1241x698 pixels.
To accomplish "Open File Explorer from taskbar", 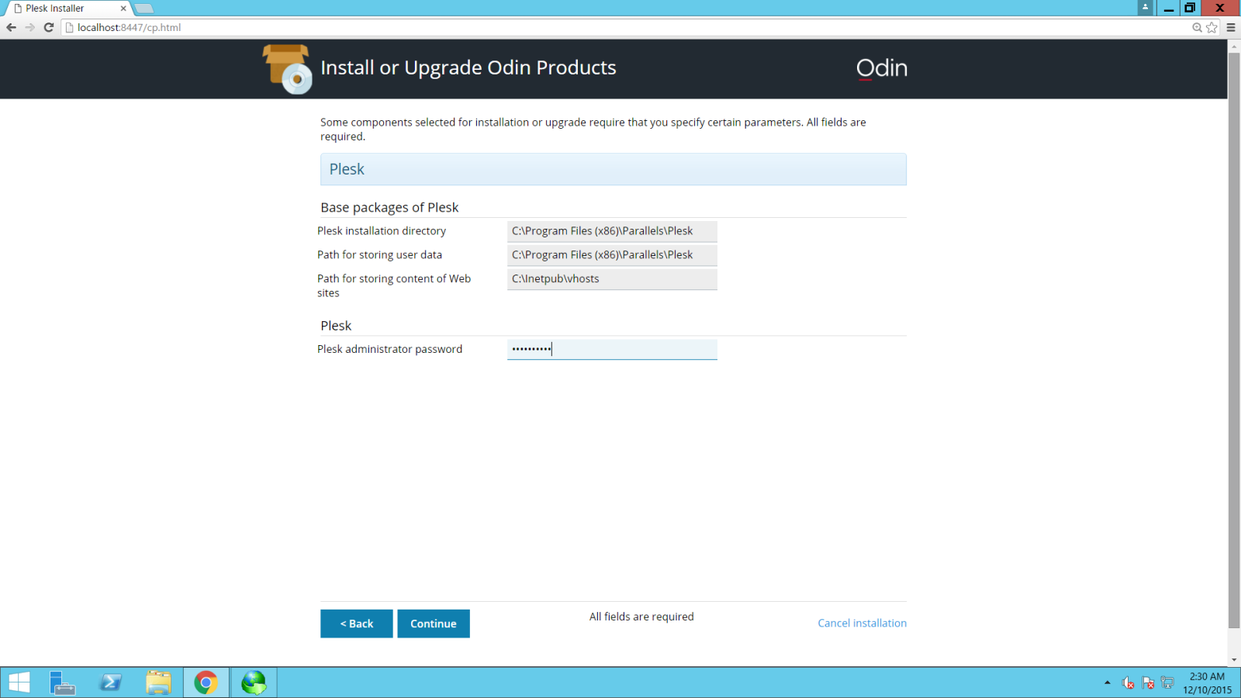I will pos(158,682).
